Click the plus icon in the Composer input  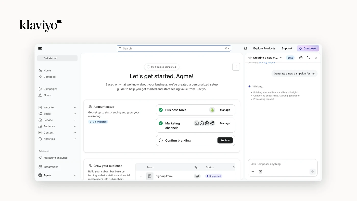click(x=253, y=172)
